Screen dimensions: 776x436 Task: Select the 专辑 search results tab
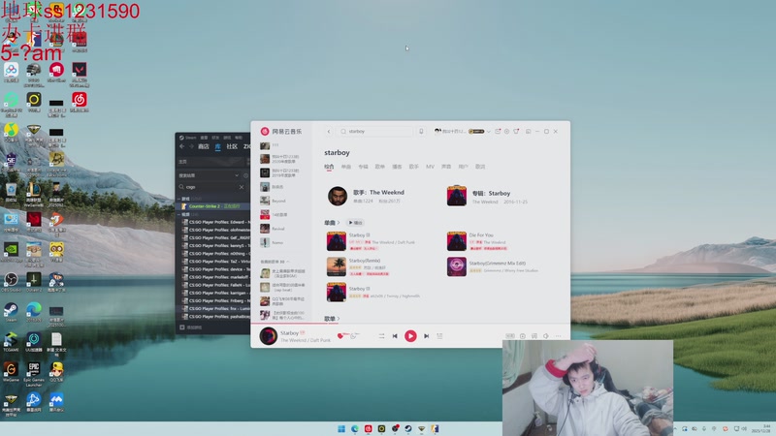(363, 167)
